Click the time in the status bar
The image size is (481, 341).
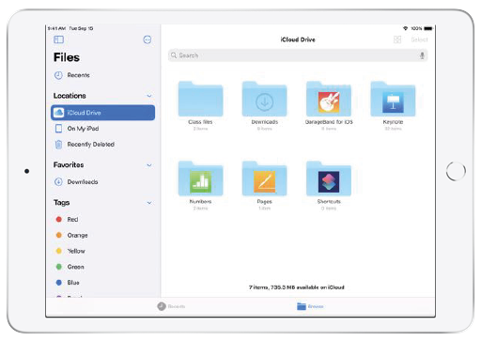click(56, 28)
